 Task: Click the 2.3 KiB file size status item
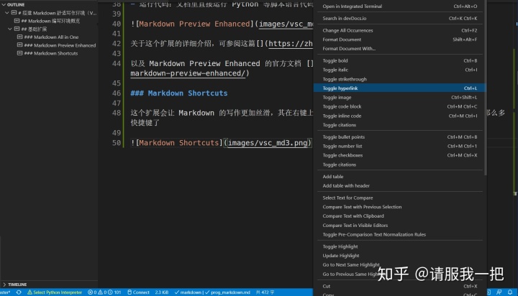coord(162,292)
